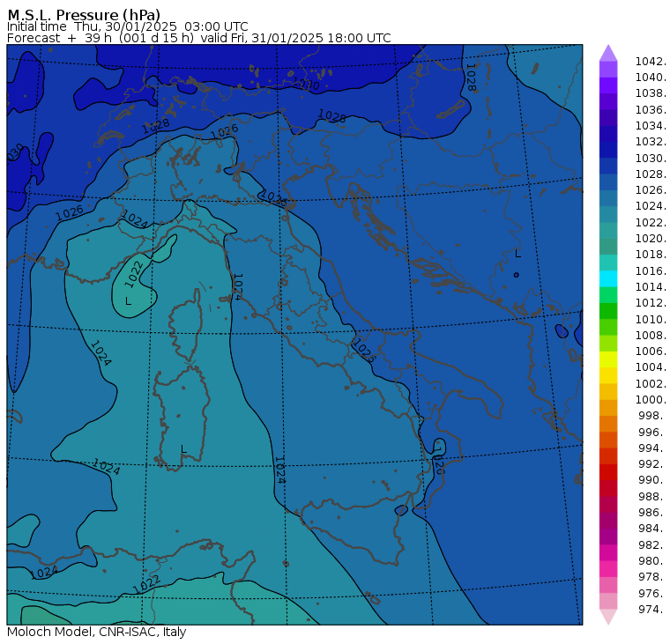Click the 1040. legend value
670x644 pixels.
point(651,78)
